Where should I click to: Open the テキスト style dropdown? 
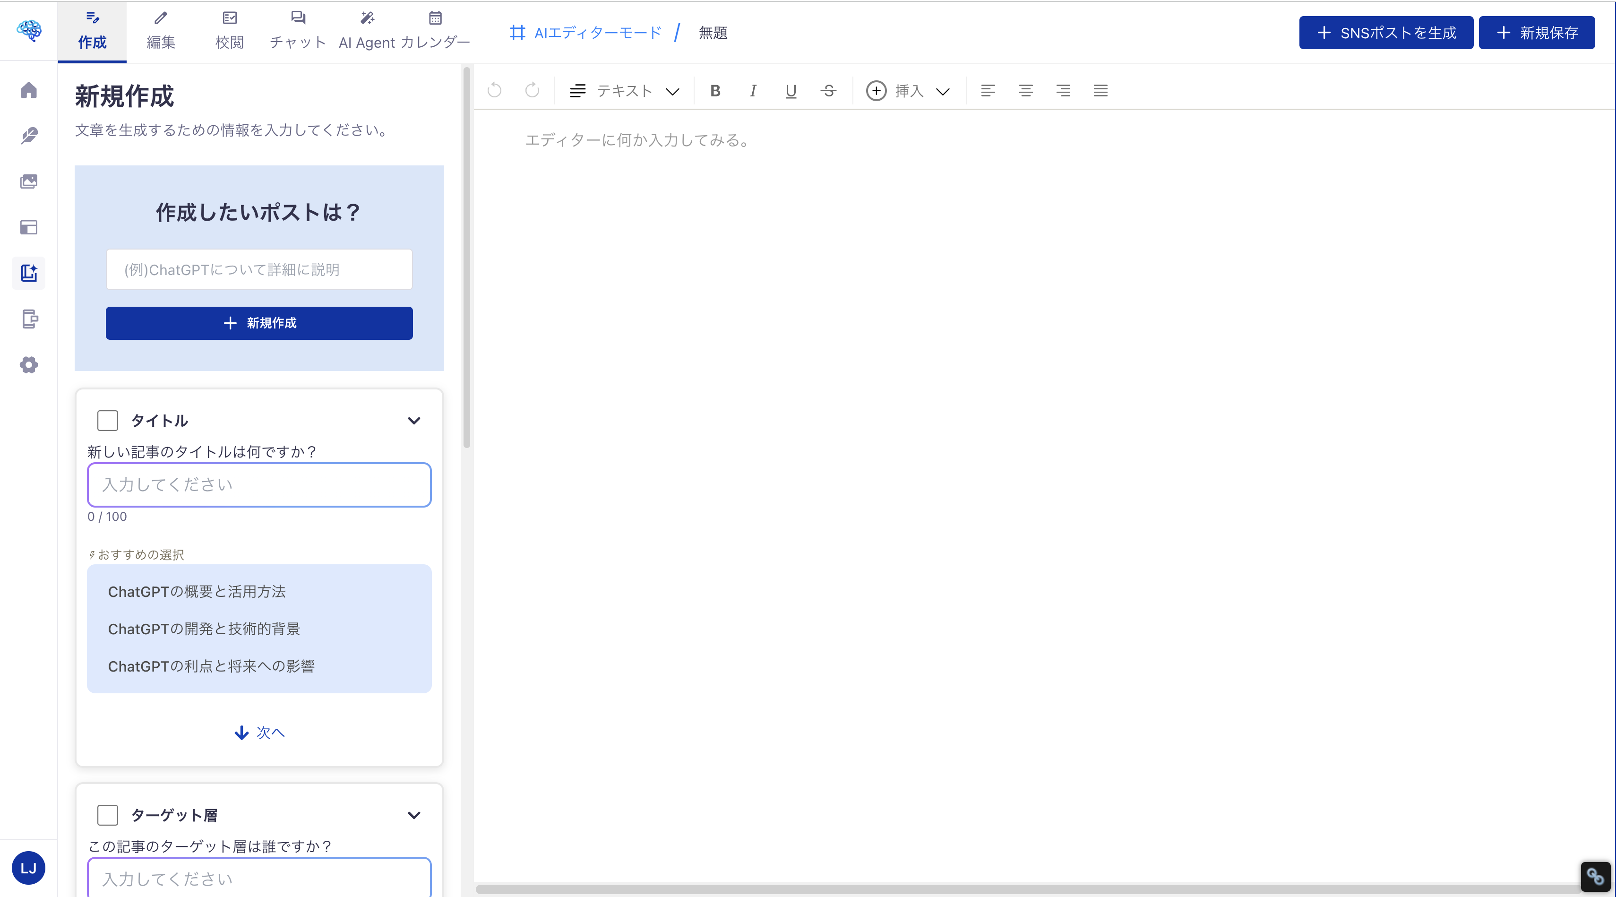point(624,91)
